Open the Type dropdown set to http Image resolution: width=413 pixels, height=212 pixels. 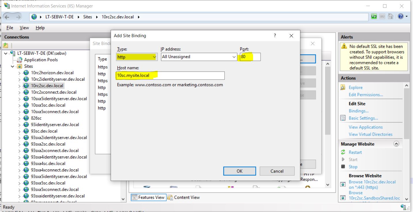(x=137, y=57)
